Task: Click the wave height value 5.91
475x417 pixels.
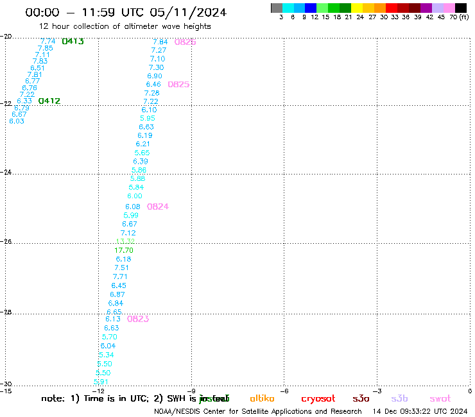Action: point(101,382)
